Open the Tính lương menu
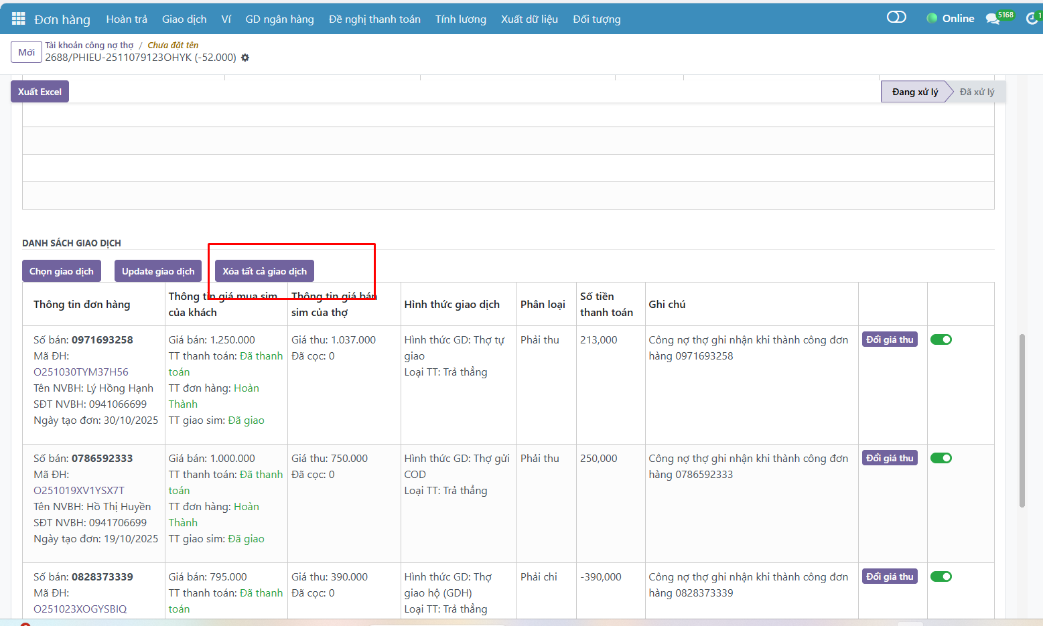 (460, 19)
